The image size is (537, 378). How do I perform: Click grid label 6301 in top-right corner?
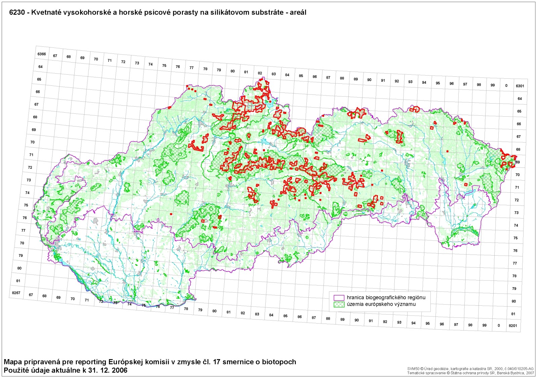point(520,86)
